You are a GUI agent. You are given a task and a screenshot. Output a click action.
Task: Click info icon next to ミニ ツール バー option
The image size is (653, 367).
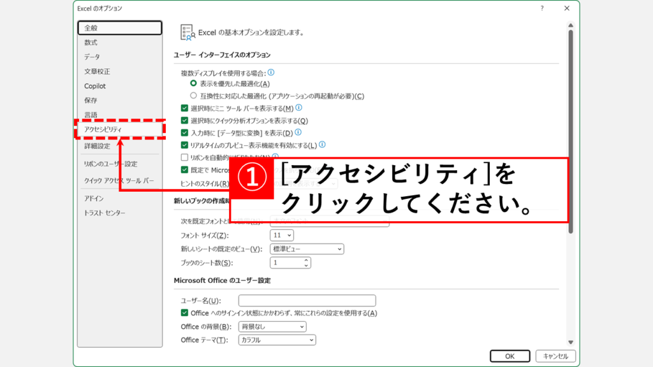pyautogui.click(x=298, y=108)
